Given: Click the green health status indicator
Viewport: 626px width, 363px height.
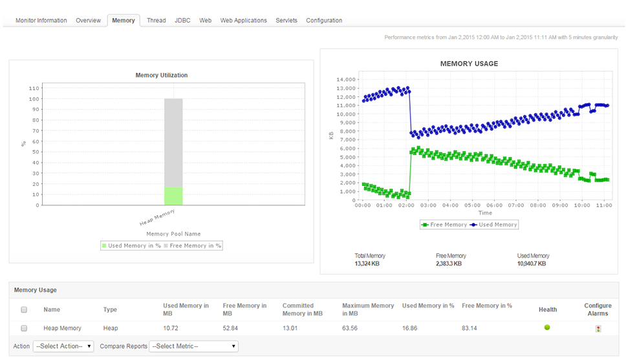Looking at the screenshot, I should pyautogui.click(x=547, y=327).
